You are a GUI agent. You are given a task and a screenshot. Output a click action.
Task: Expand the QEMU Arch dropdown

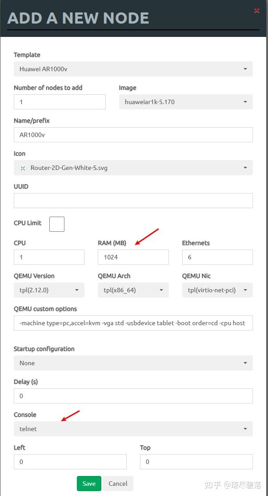(133, 290)
